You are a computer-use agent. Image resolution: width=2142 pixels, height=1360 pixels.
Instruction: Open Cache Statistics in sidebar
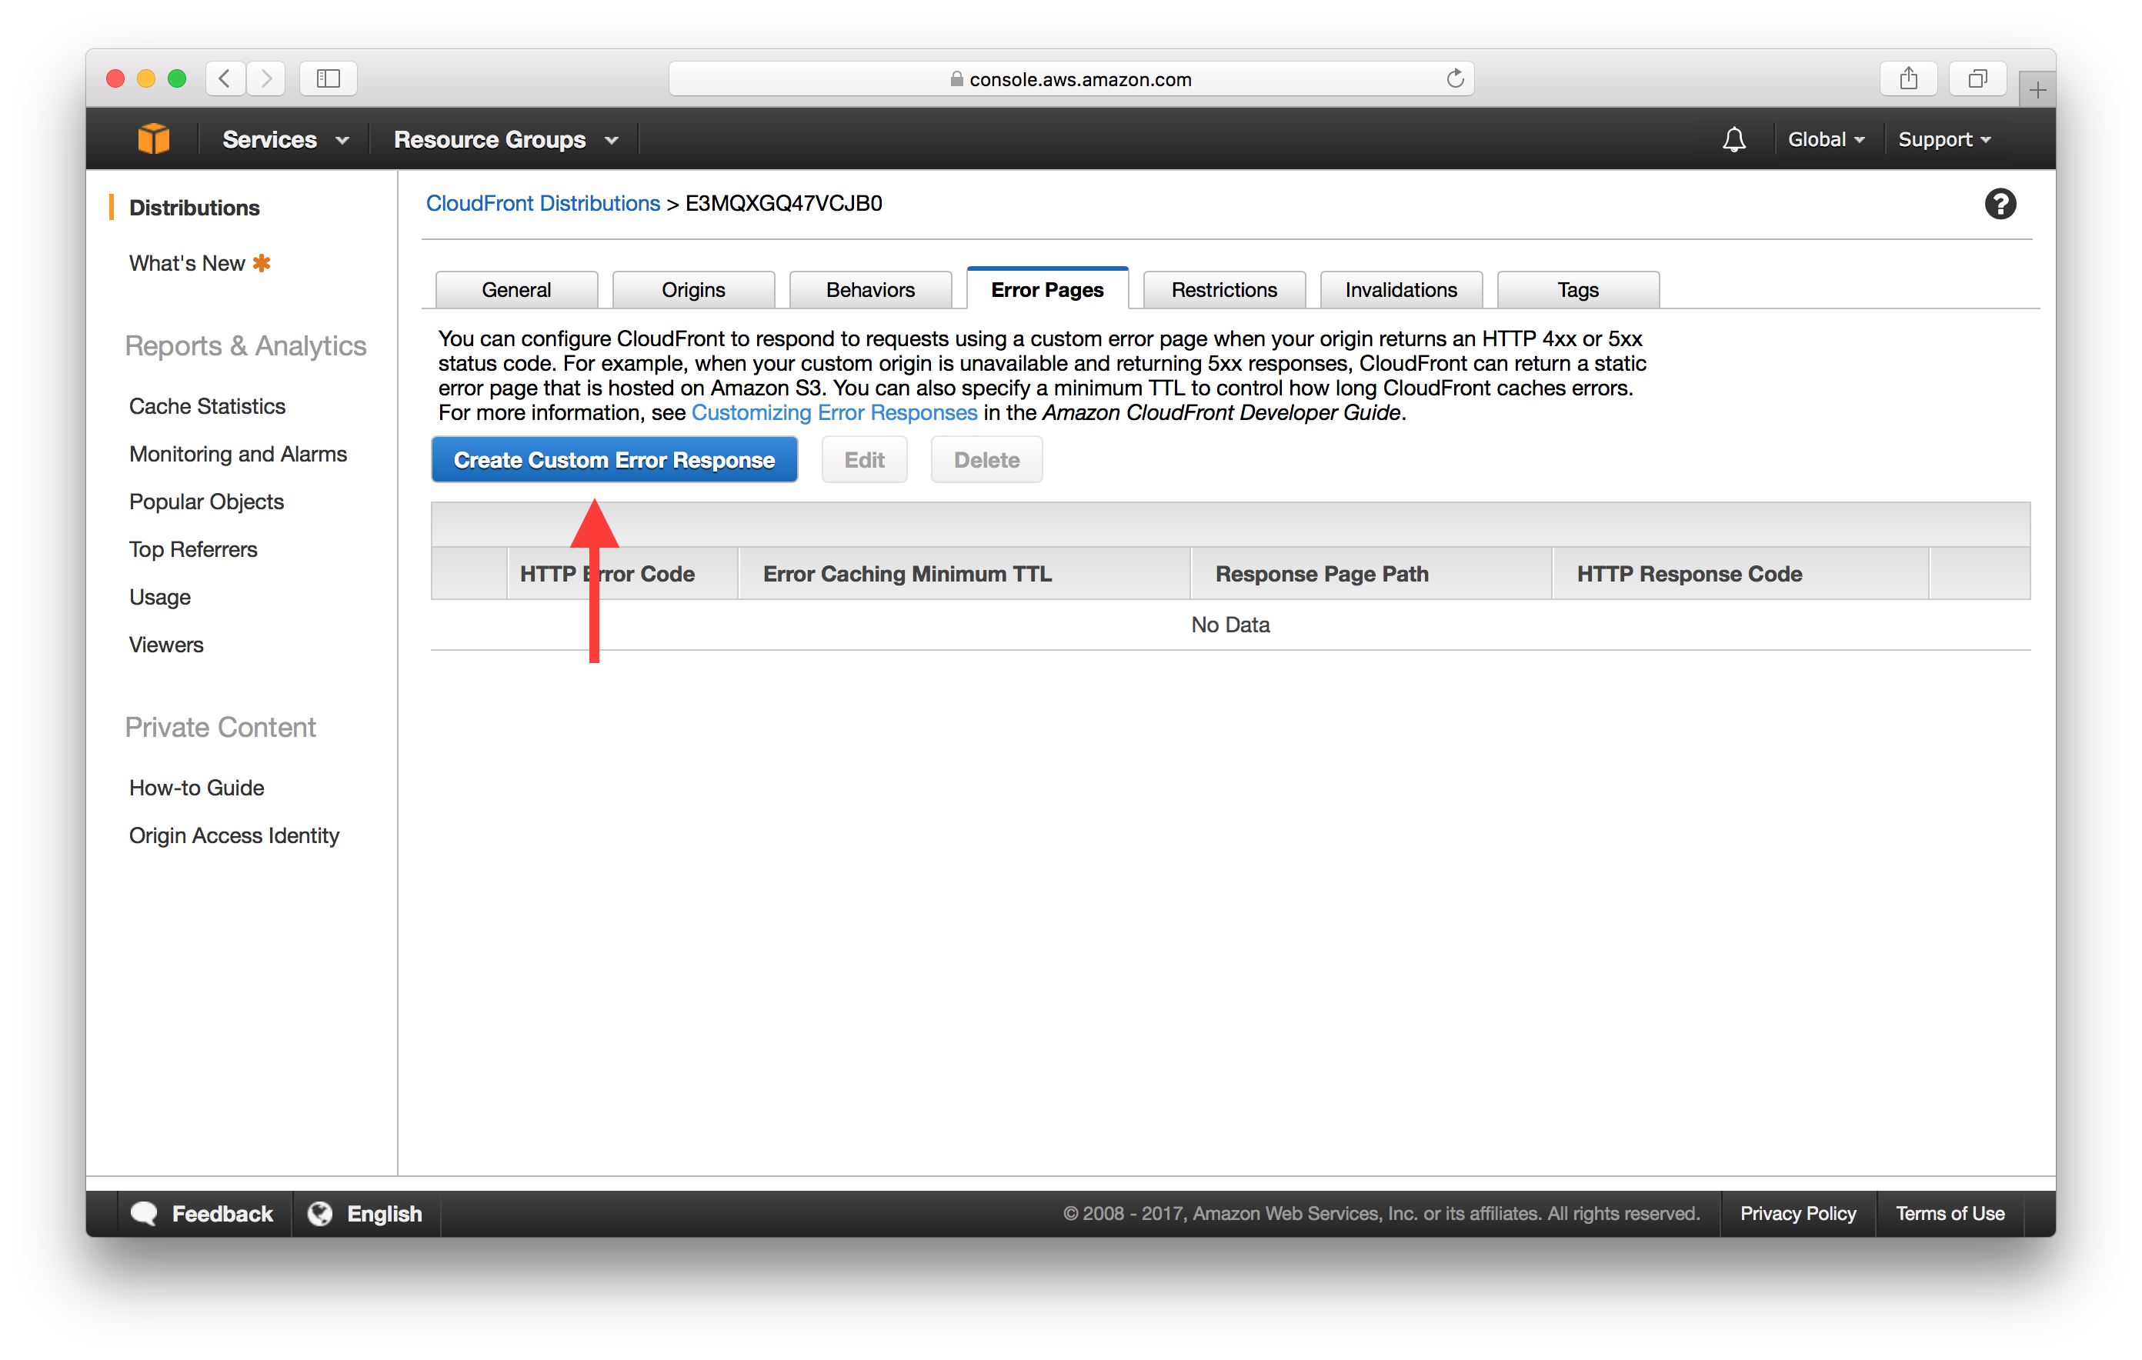point(206,406)
